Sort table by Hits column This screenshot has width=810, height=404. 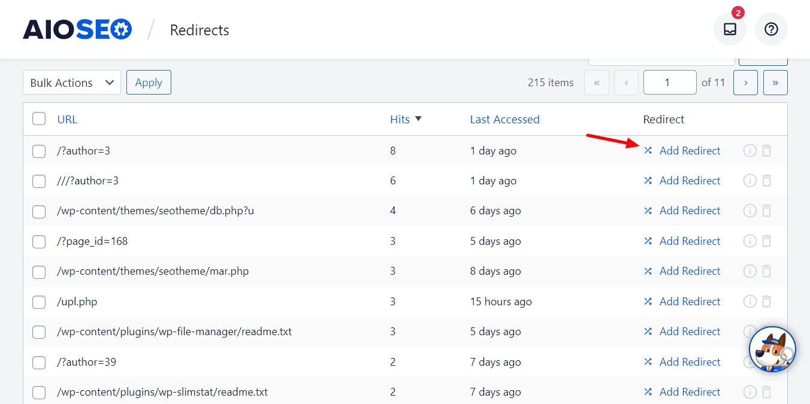400,119
